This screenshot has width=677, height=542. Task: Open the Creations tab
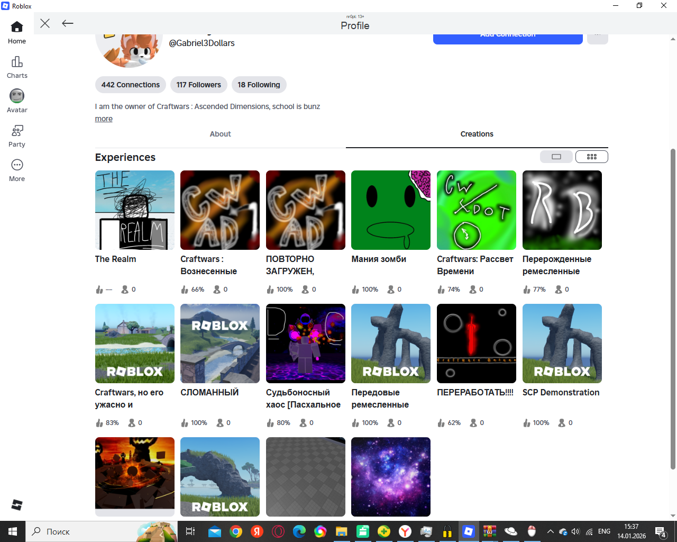coord(477,134)
